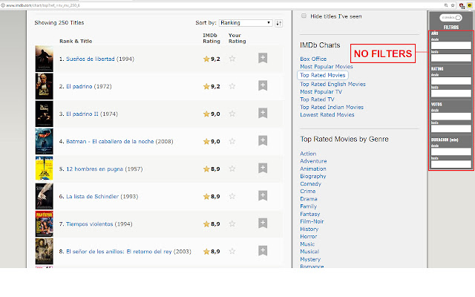
Task: Open the Box Office chart link
Action: (313, 59)
